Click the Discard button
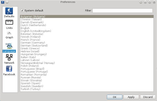157x101 pixels. tap(148, 97)
